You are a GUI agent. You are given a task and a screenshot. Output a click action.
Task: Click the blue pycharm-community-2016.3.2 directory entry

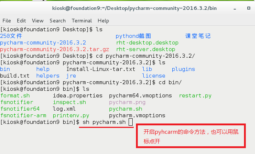pyautogui.click(x=43, y=43)
